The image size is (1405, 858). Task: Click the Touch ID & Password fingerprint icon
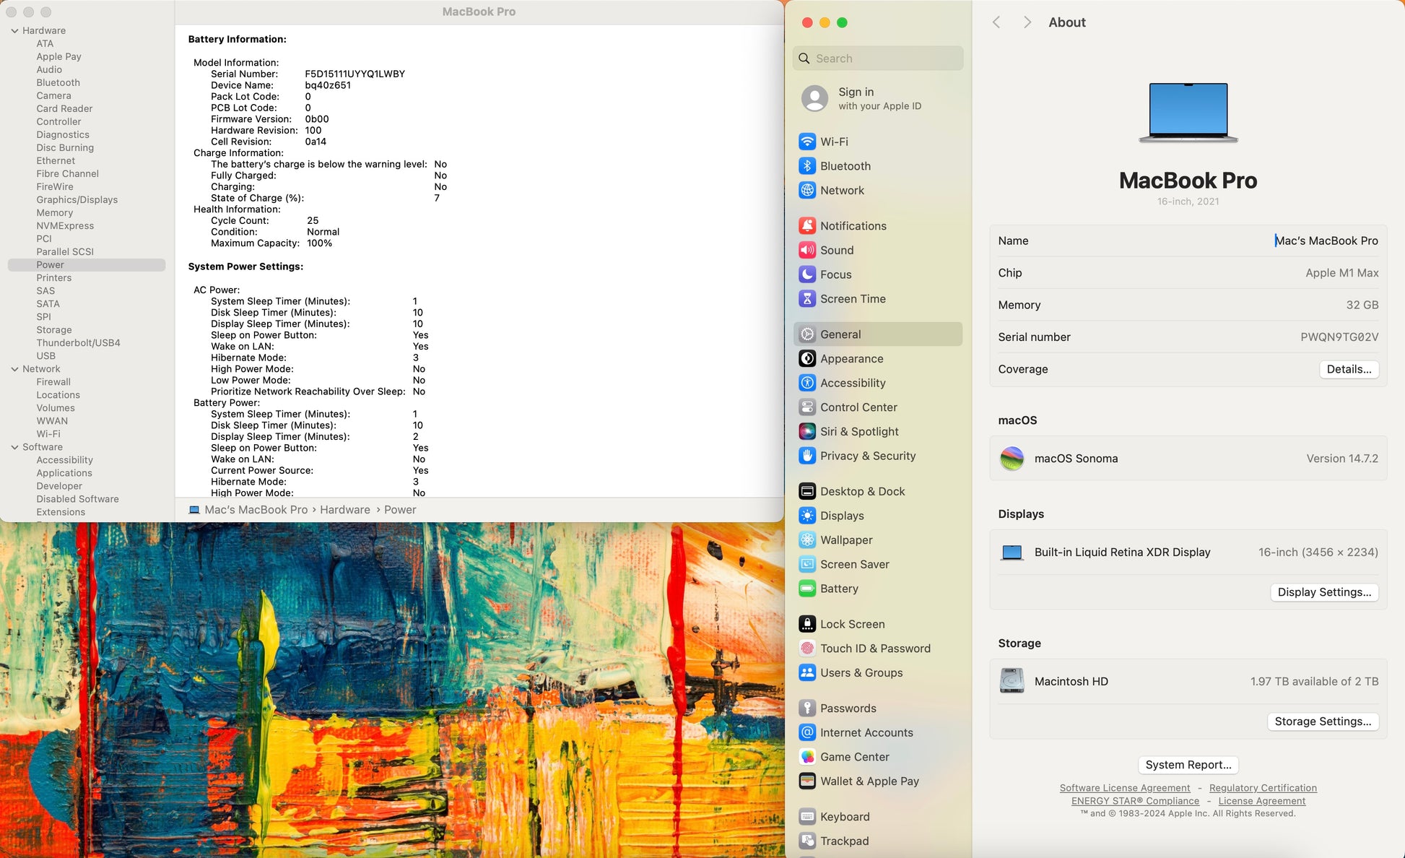click(x=807, y=649)
